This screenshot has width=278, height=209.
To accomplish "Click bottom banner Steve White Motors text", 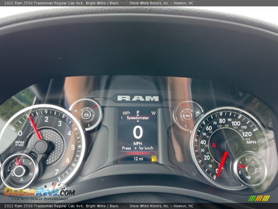I will (162, 206).
